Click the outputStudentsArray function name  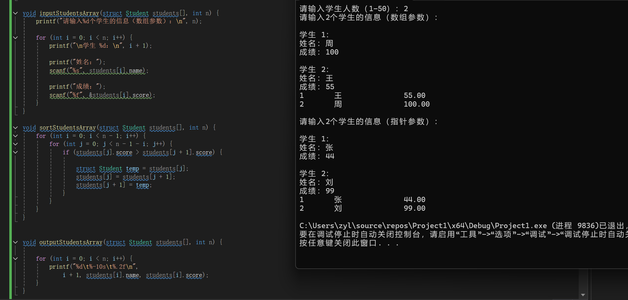pos(71,242)
